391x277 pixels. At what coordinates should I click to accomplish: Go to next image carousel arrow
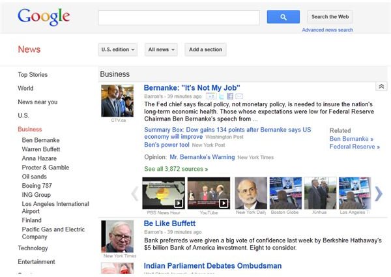click(379, 194)
